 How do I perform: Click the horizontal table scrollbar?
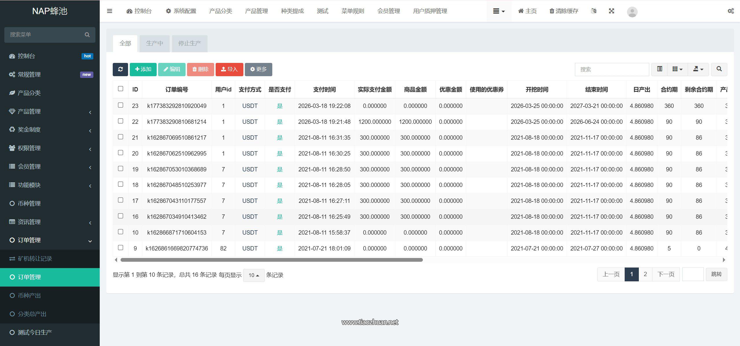[x=271, y=260]
